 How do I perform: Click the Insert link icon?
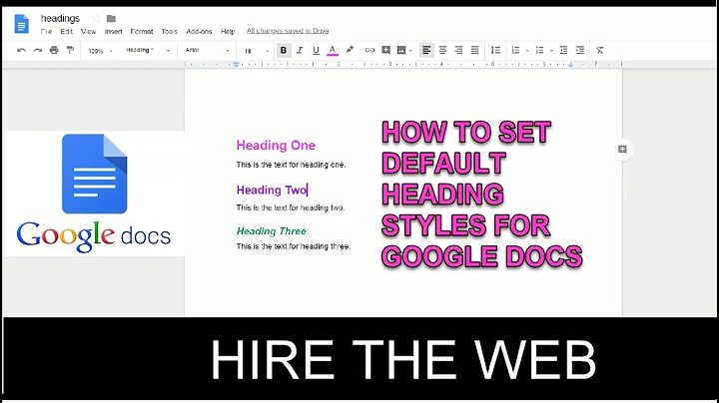pos(369,50)
